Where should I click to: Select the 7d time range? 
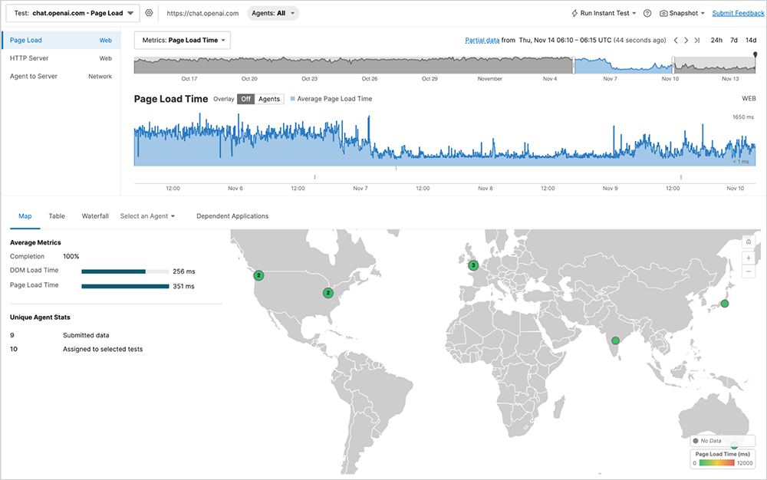coord(734,41)
